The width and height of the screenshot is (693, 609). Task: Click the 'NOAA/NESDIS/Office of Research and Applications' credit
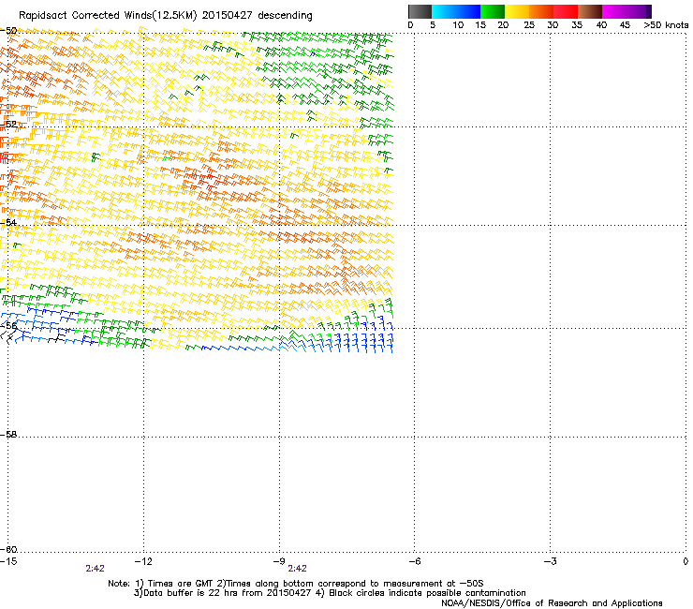[x=552, y=603]
